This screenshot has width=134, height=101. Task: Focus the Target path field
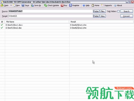pos(50,16)
